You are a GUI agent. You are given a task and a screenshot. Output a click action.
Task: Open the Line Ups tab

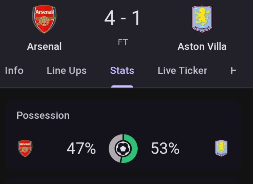coord(67,70)
